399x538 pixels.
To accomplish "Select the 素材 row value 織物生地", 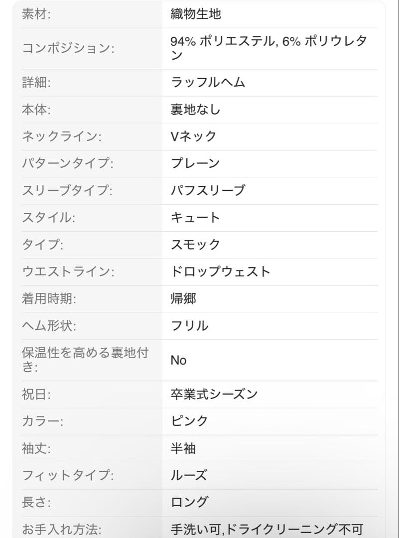I will 196,14.
